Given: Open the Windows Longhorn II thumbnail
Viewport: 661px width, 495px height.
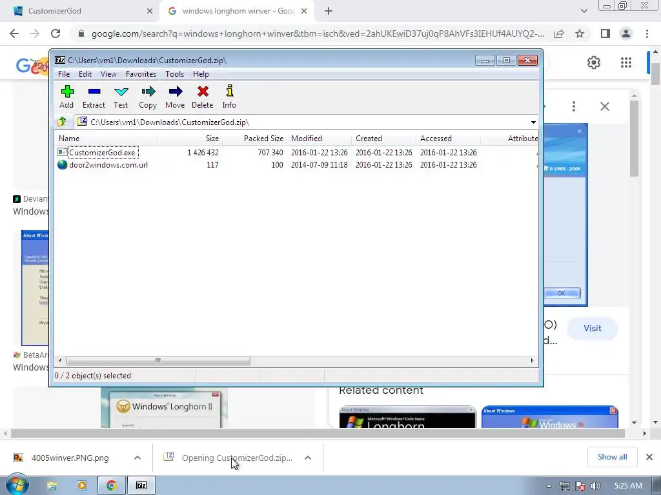Looking at the screenshot, I should 165,408.
